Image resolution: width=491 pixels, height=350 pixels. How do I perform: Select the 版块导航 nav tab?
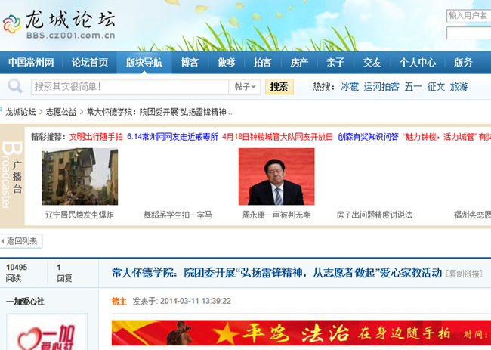click(x=144, y=62)
